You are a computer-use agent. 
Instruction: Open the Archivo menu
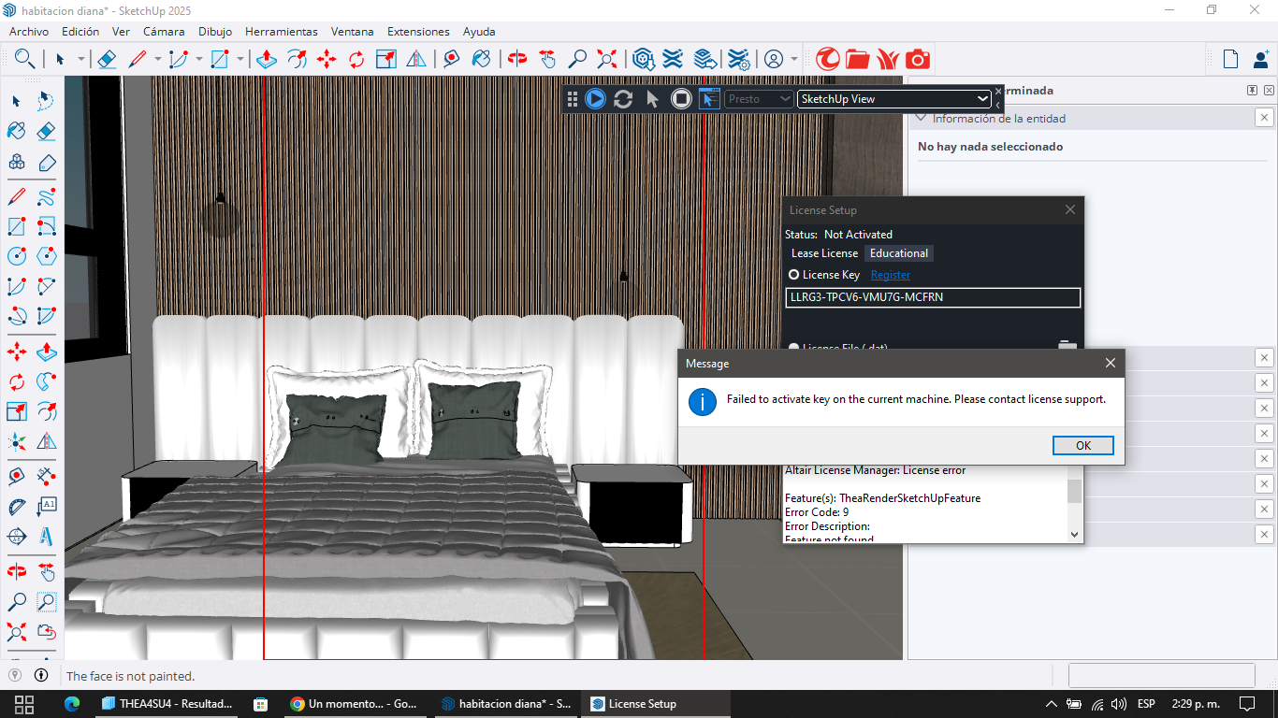pos(29,31)
